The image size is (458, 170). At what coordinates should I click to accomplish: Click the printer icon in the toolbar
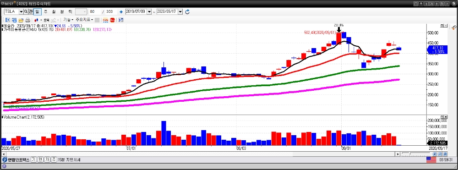tap(28, 20)
